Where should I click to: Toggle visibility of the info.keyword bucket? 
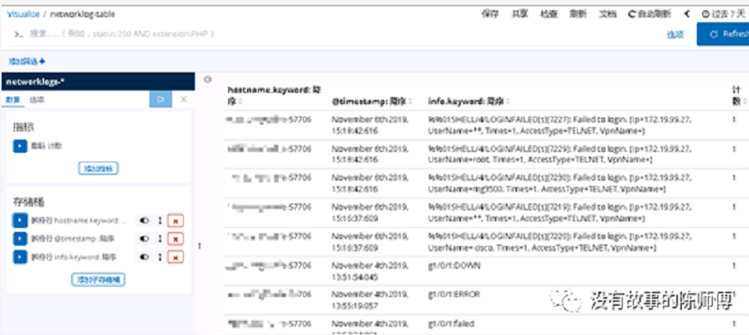(144, 257)
